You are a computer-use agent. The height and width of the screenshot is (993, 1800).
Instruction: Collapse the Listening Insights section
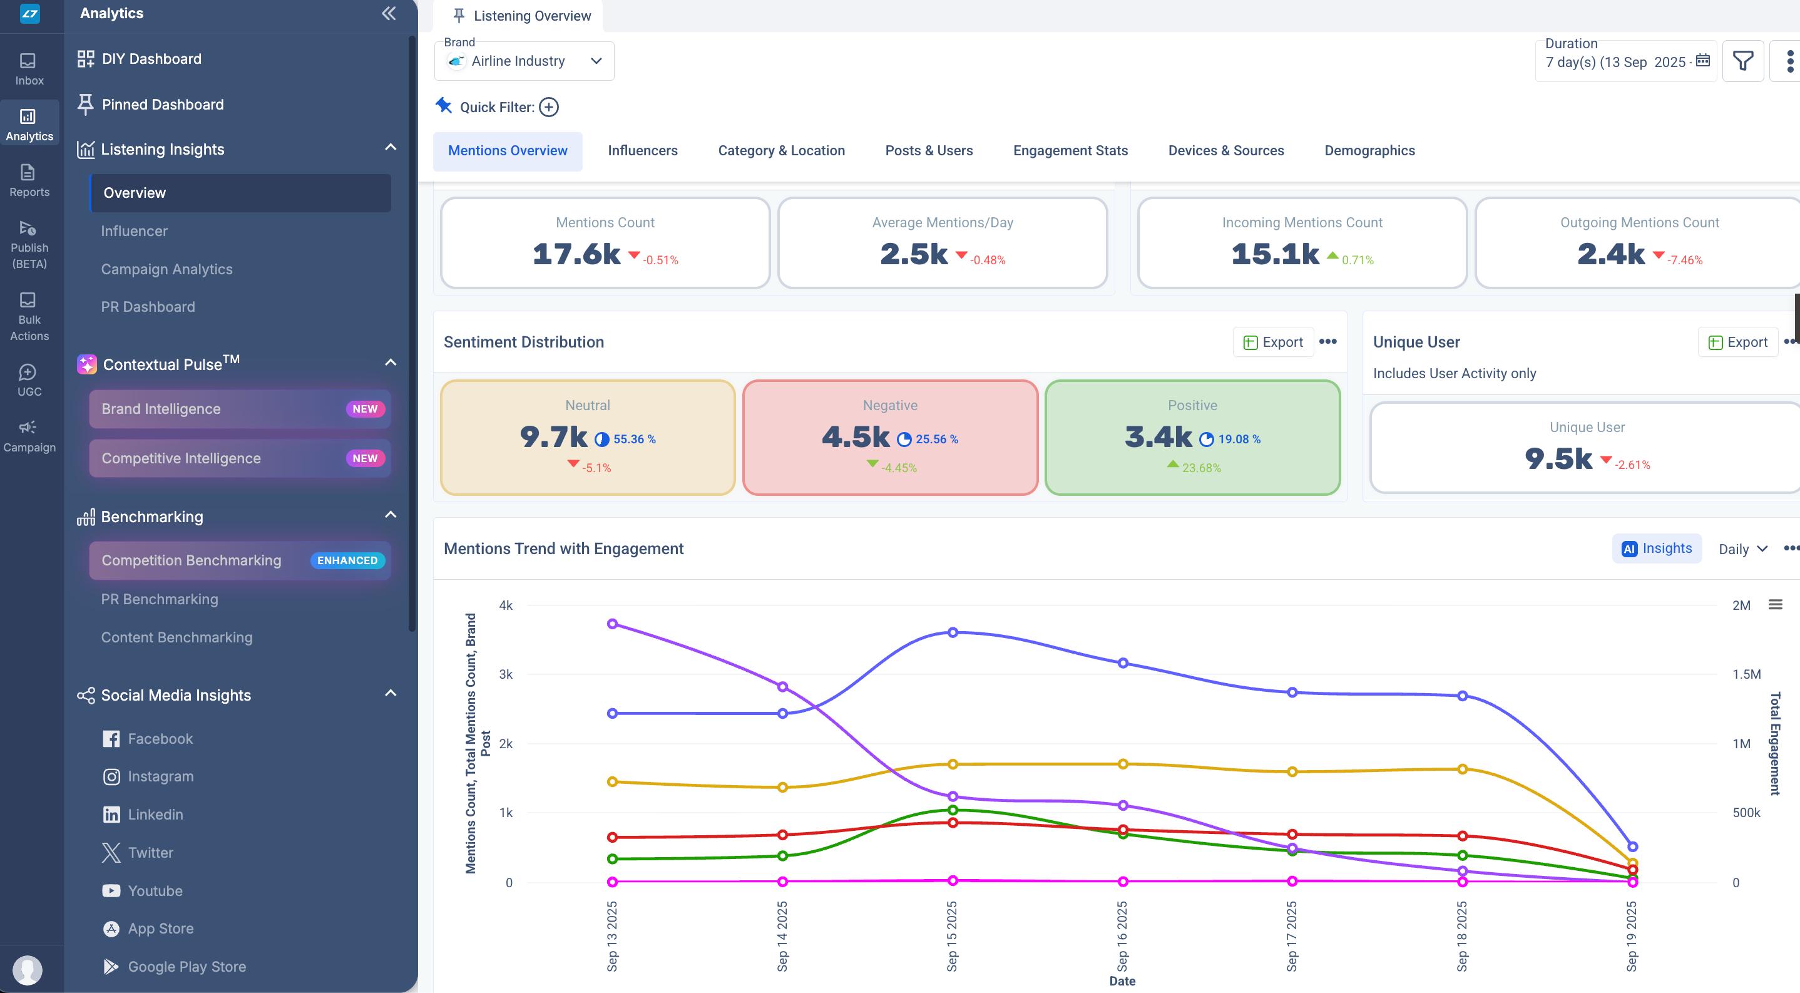(391, 148)
